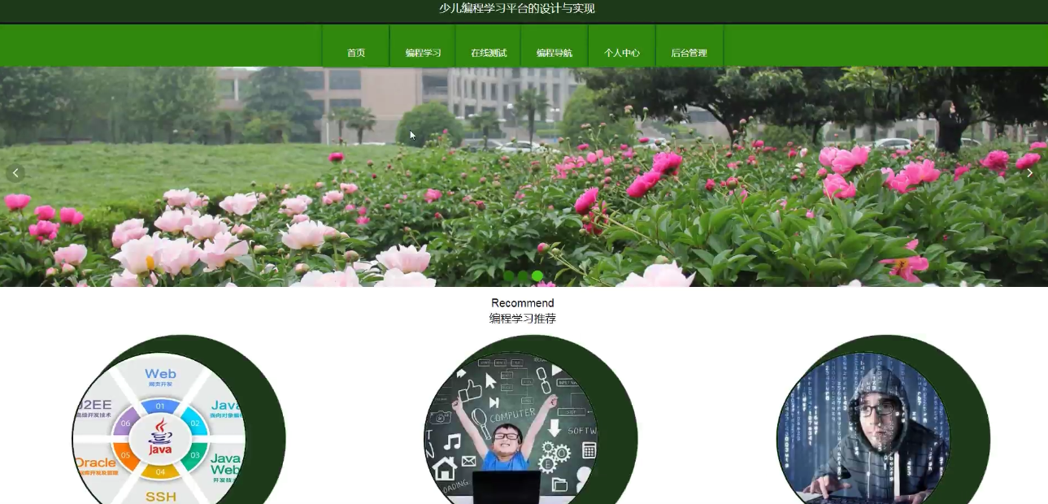Viewport: 1048px width, 504px height.
Task: Select the first carousel indicator dot
Action: click(509, 276)
